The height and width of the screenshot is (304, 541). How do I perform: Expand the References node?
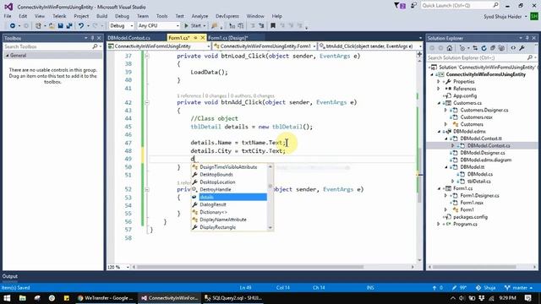point(439,89)
